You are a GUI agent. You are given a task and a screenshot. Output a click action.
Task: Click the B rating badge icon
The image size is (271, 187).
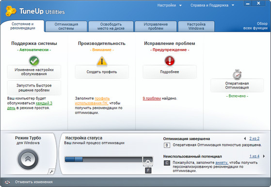pyautogui.click(x=167, y=145)
